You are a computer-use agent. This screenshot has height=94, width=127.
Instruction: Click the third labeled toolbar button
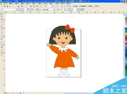[x=90, y=6]
